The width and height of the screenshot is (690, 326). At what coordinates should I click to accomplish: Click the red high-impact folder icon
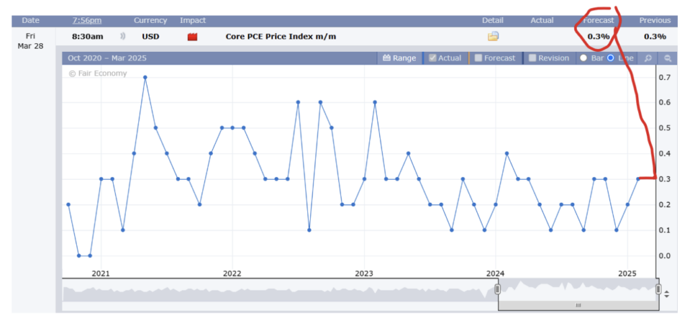pyautogui.click(x=192, y=37)
